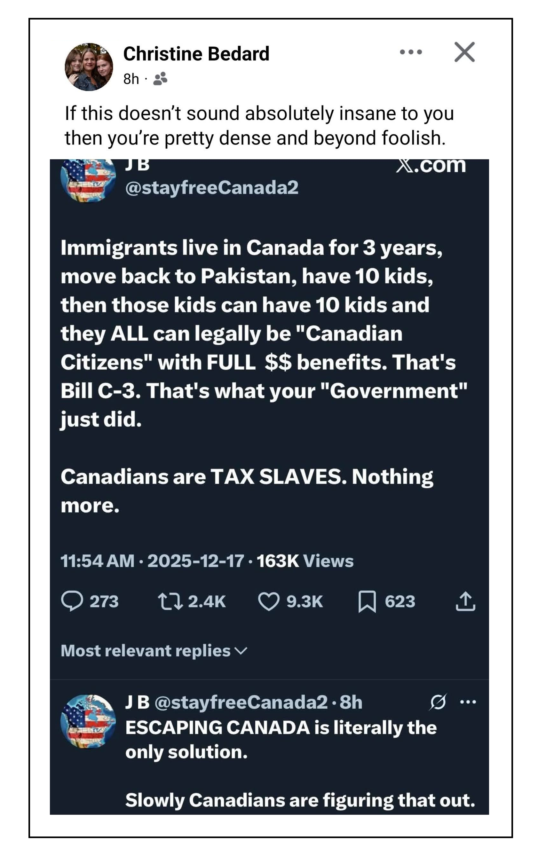
Task: Click the 8h timestamp on JB's reply
Action: tap(351, 702)
